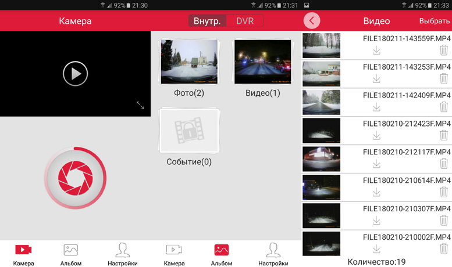This screenshot has width=452, height=267.
Task: Download FILE180211-142409F.MP4
Action: [376, 107]
